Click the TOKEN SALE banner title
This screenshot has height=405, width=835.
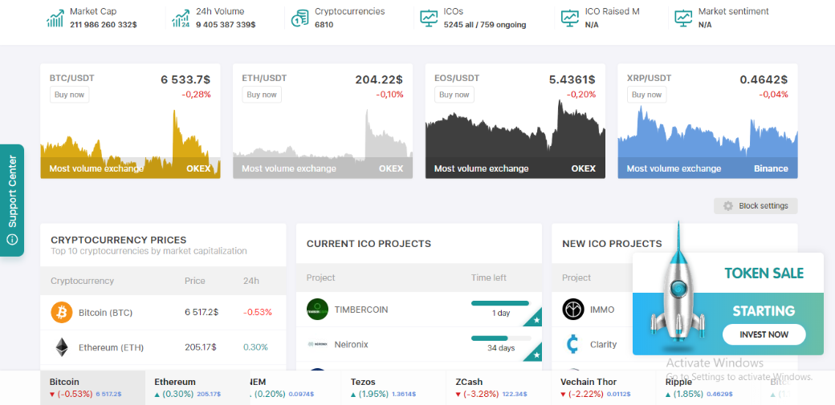pyautogui.click(x=764, y=273)
